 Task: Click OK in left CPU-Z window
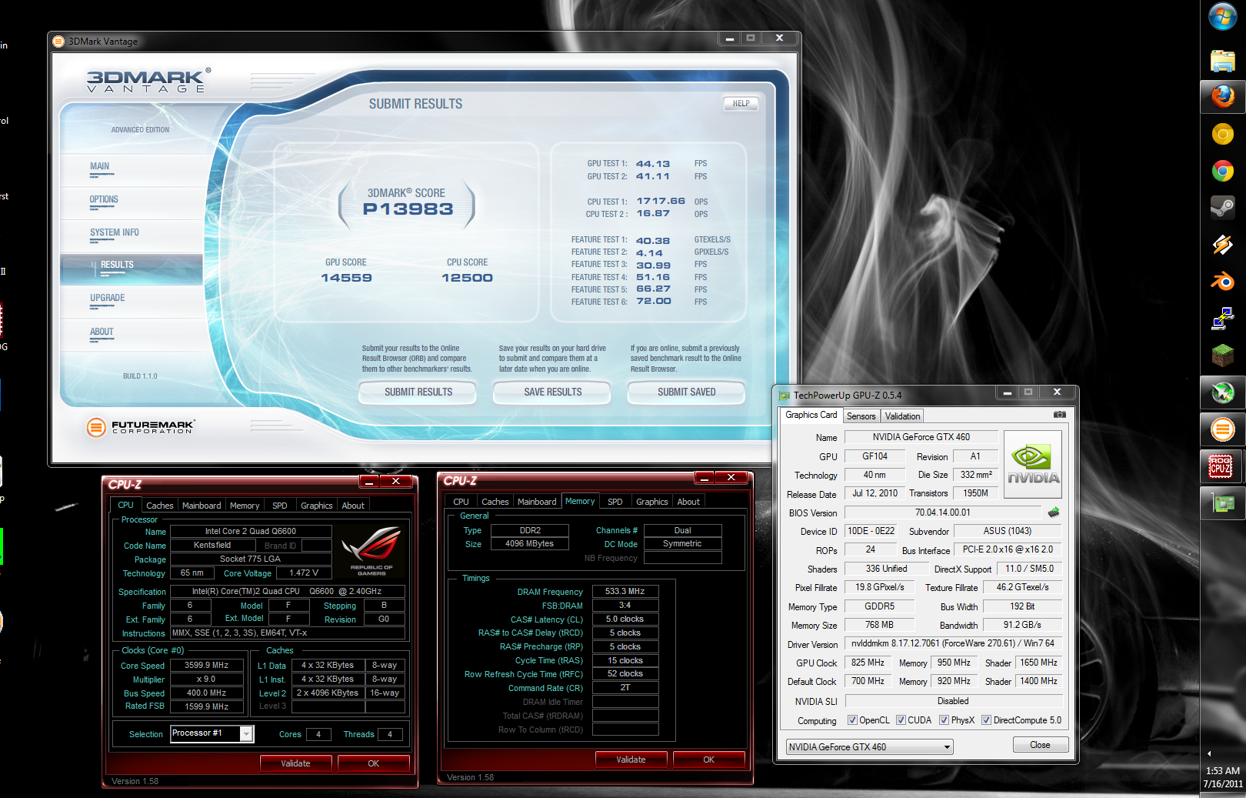click(x=373, y=763)
